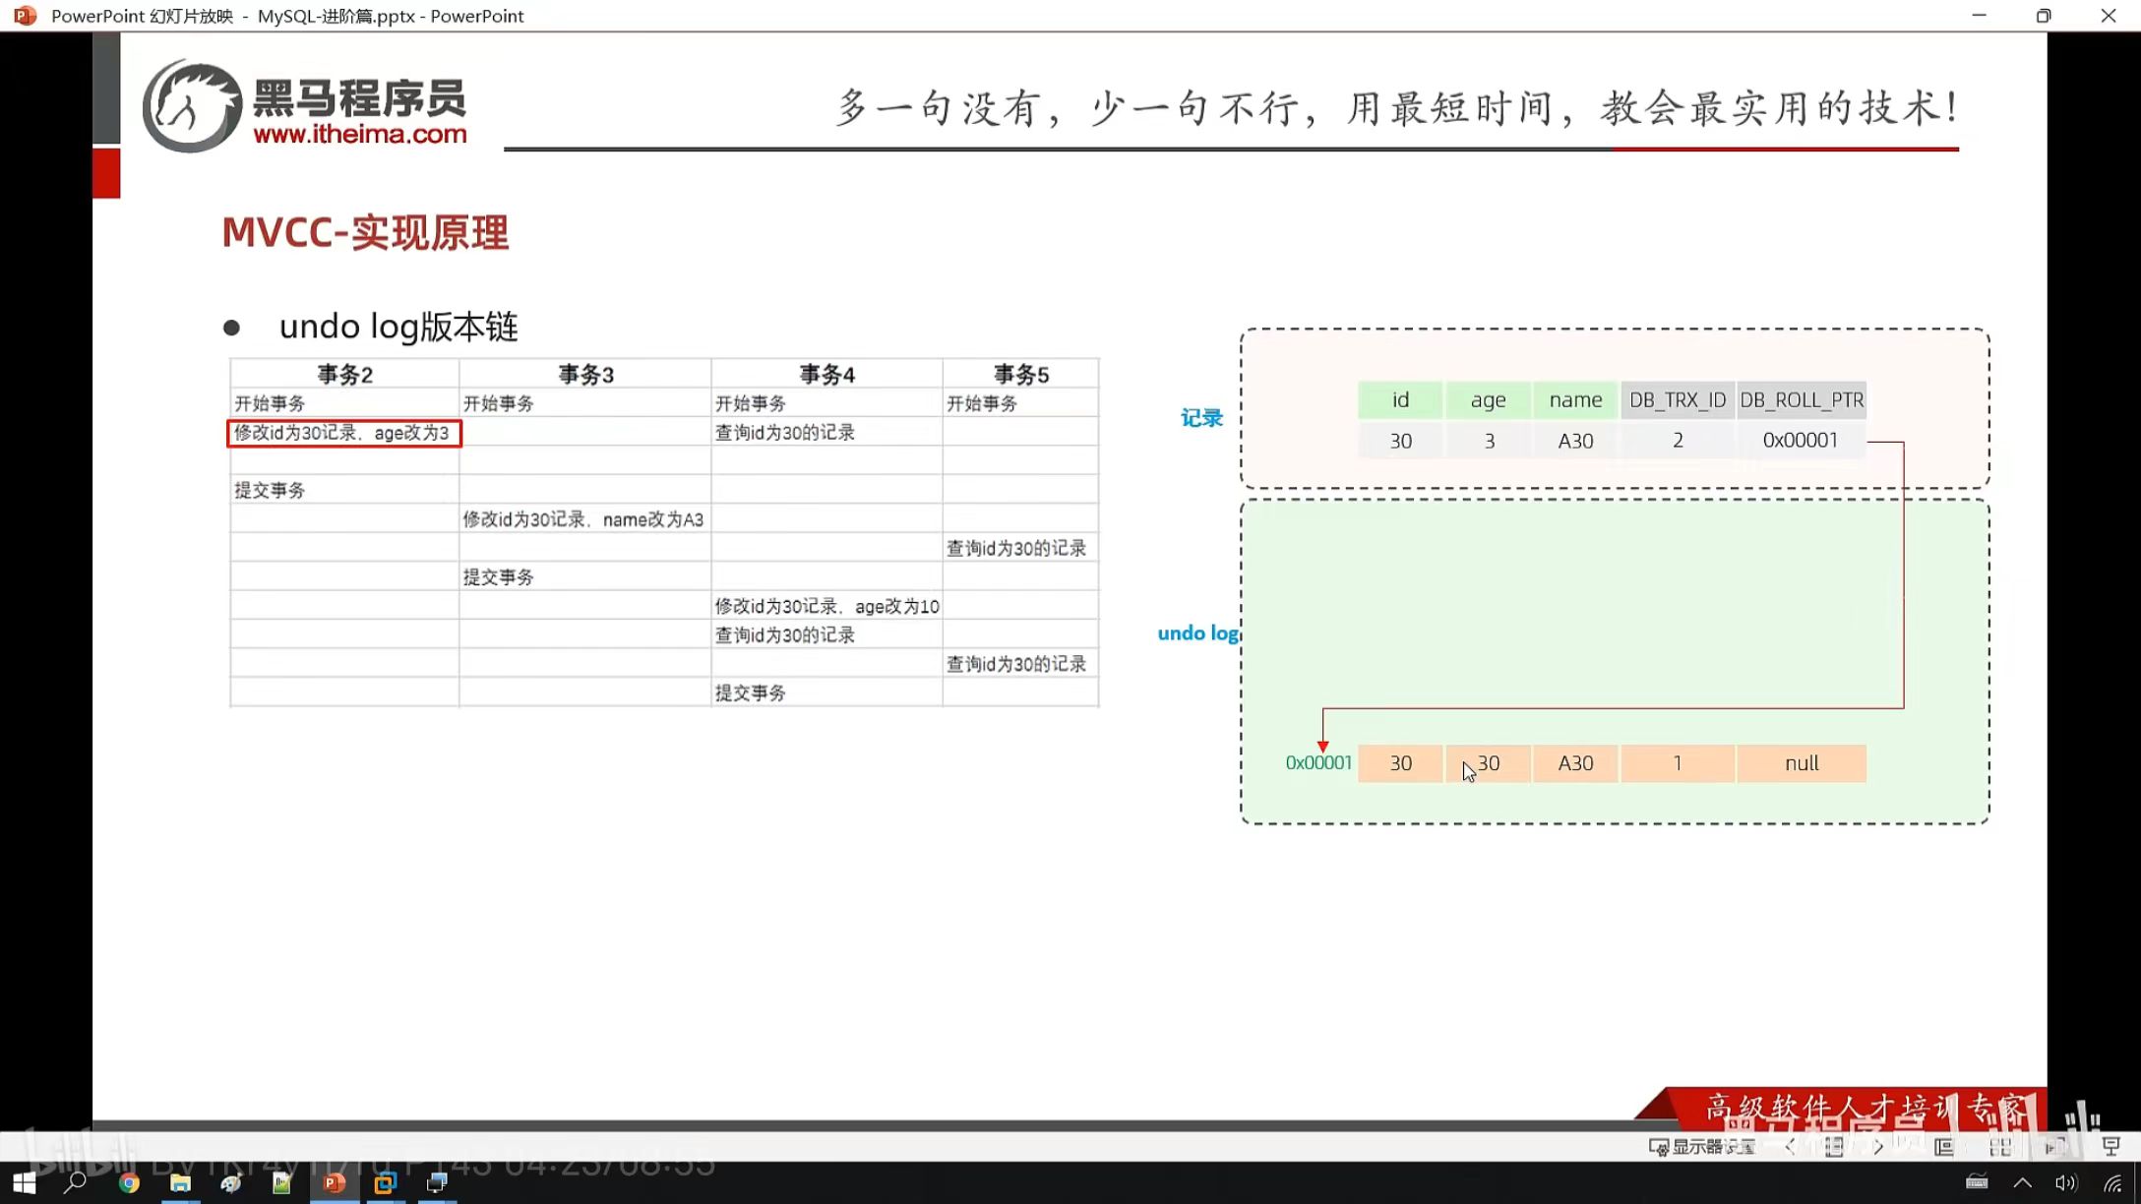Image resolution: width=2141 pixels, height=1204 pixels.
Task: Open the paint palette app in taskbar
Action: click(231, 1183)
